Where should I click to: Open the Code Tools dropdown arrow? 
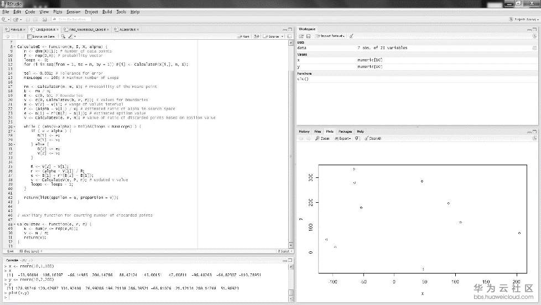pyautogui.click(x=75, y=36)
